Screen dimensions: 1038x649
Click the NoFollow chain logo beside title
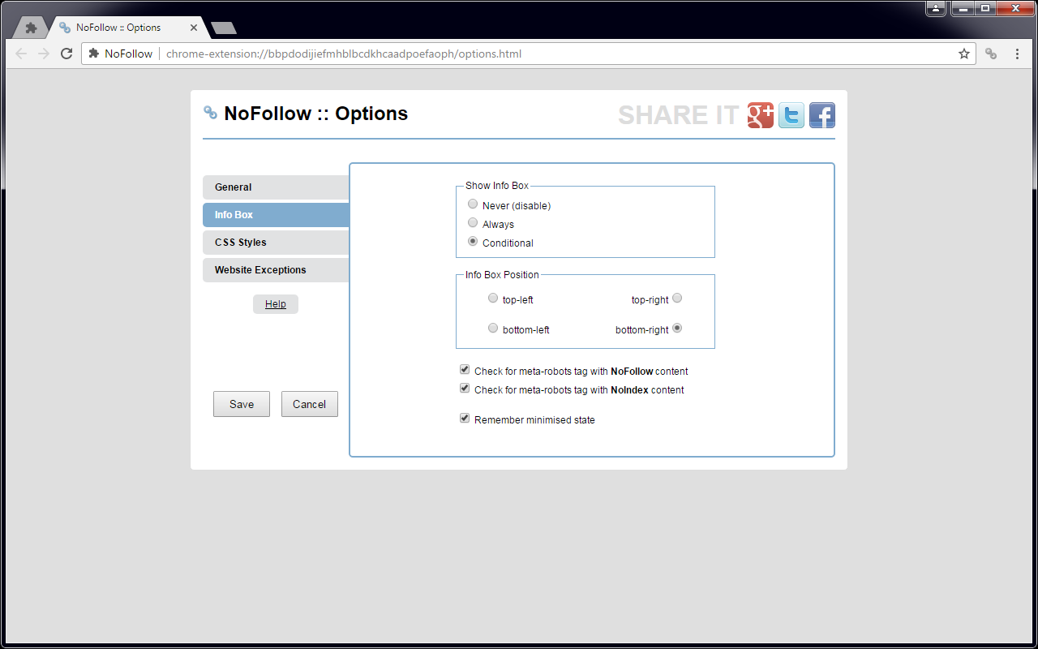(210, 113)
